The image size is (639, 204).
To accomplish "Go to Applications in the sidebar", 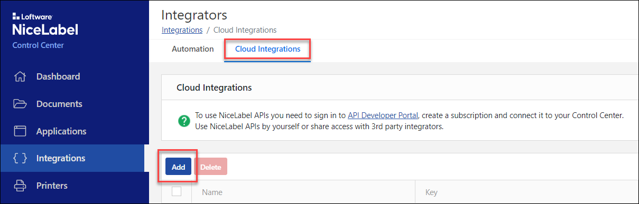I will pyautogui.click(x=61, y=131).
